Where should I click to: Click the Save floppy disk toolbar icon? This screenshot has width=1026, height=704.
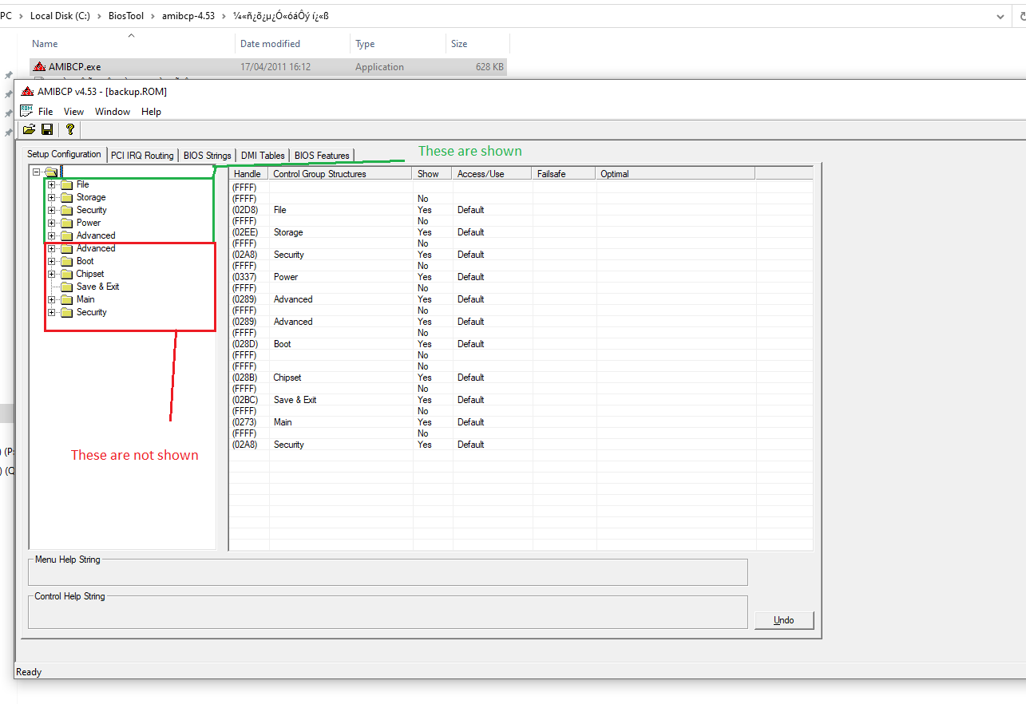(47, 129)
